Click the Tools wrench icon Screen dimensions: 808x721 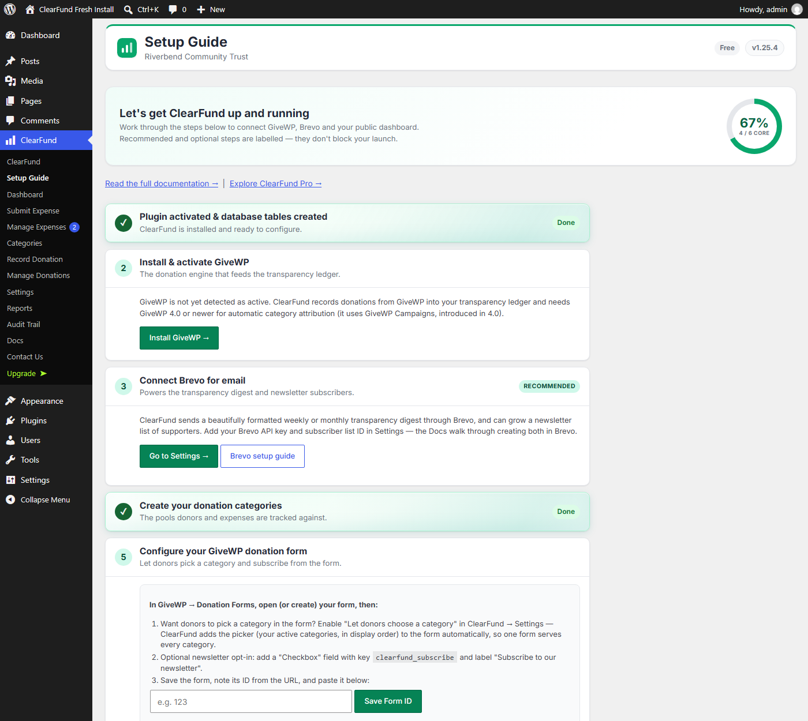pos(10,460)
